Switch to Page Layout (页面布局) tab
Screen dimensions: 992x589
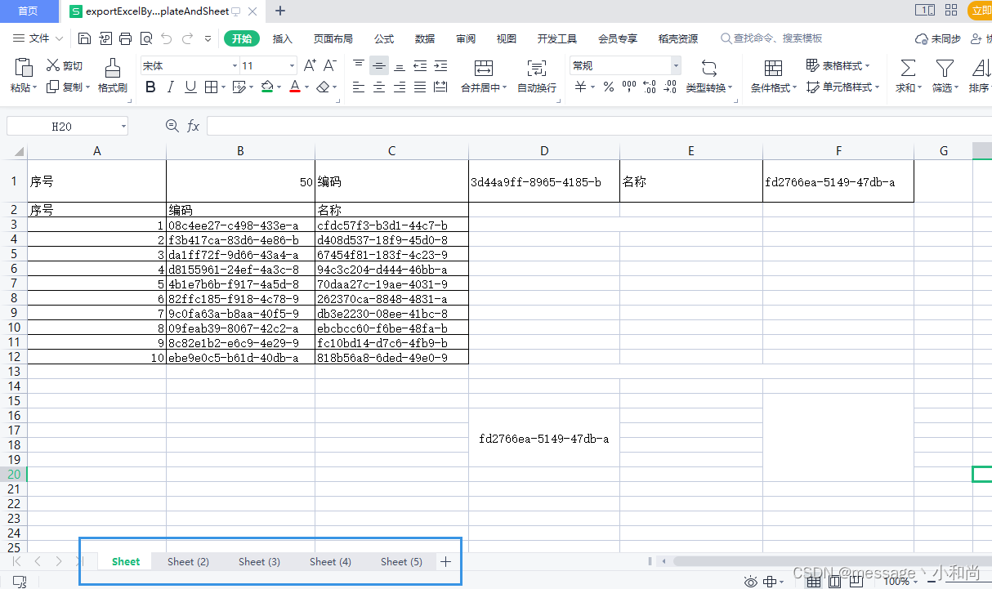pyautogui.click(x=333, y=38)
